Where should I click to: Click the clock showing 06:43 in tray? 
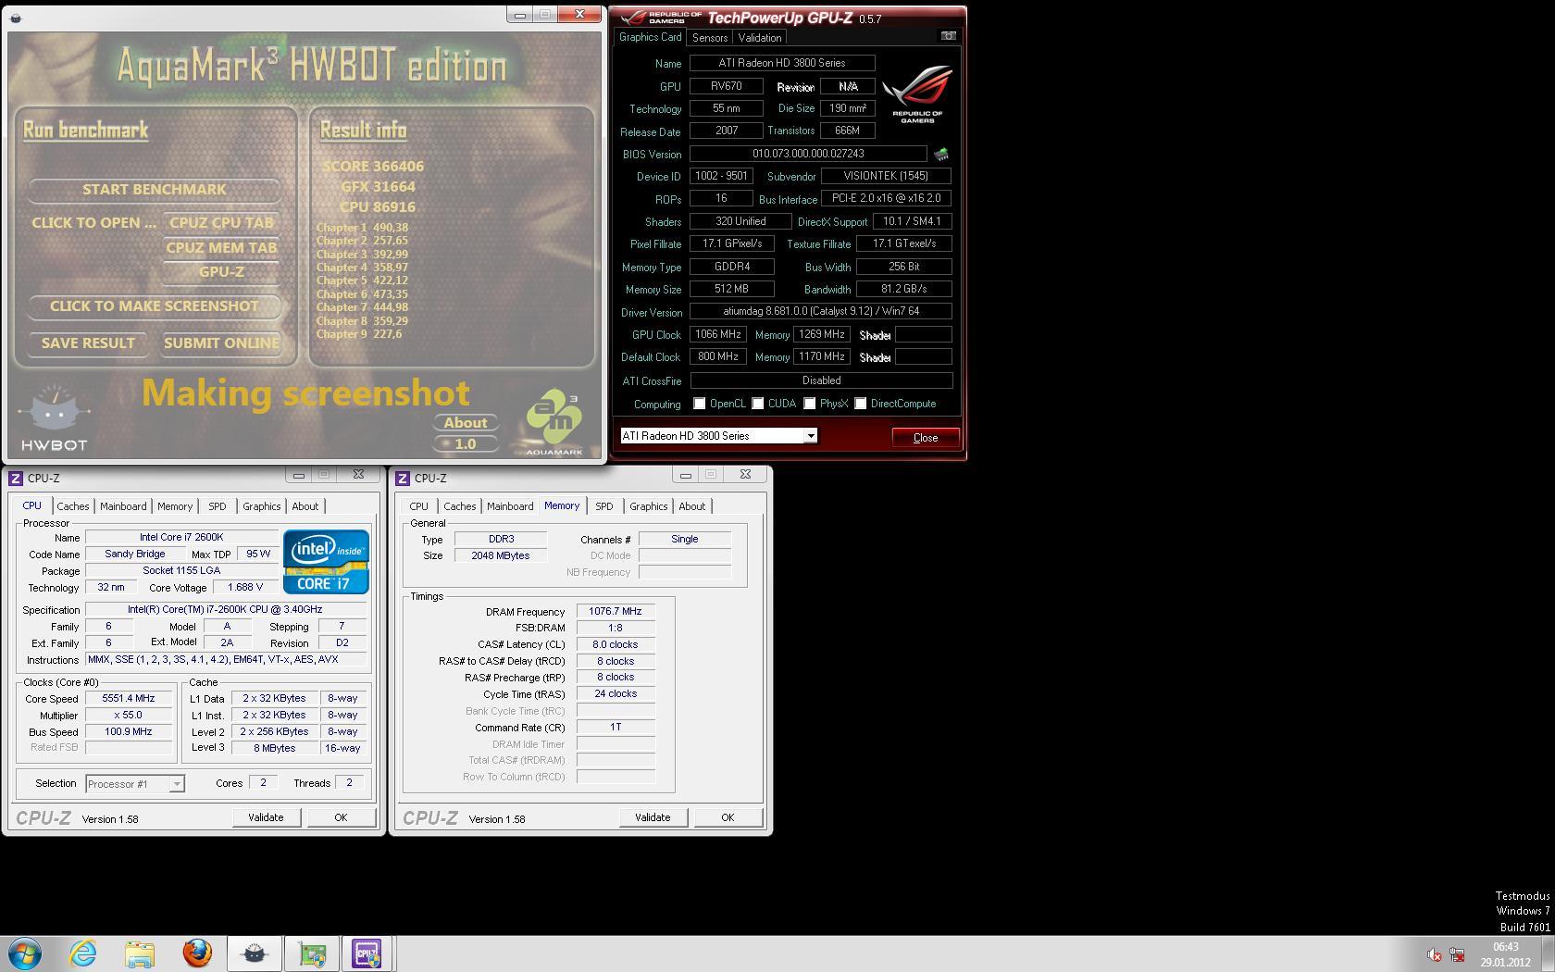pos(1506,947)
